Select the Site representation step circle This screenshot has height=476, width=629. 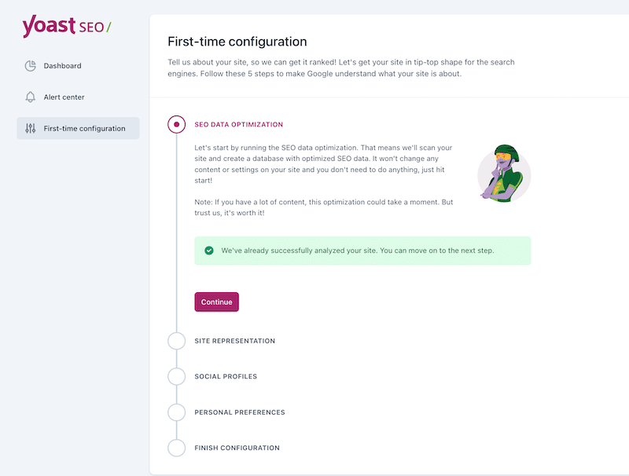pos(177,341)
